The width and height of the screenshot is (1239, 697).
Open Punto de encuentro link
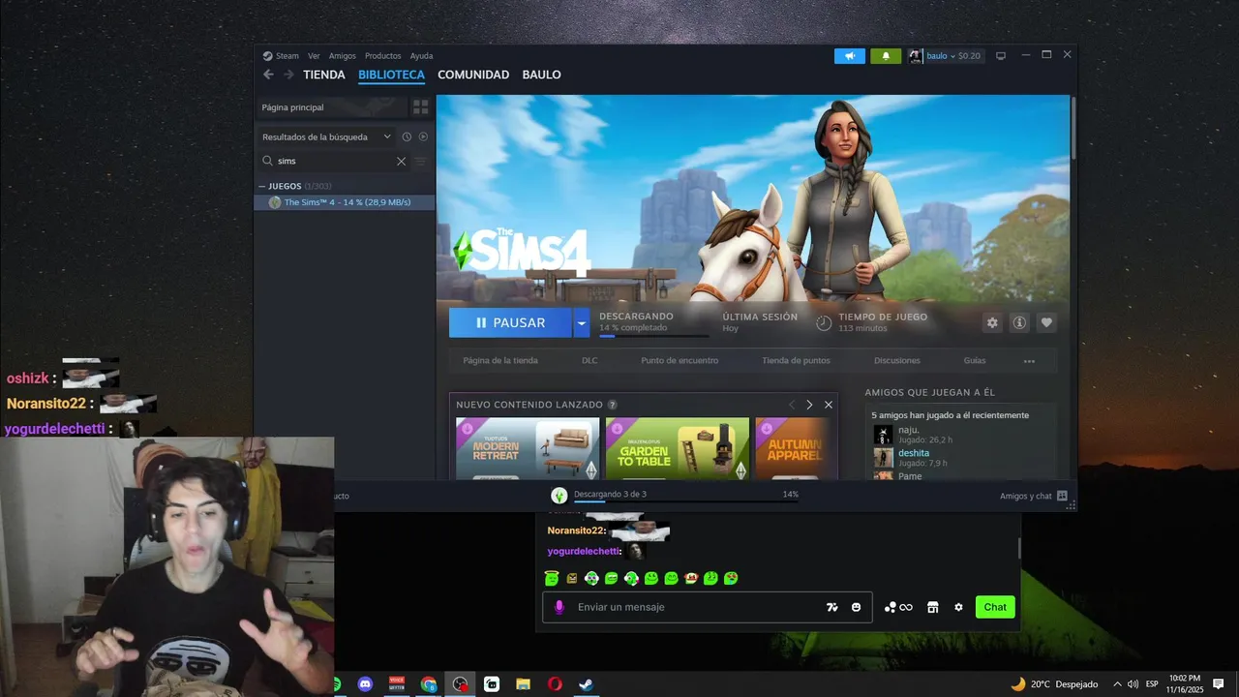pos(680,360)
